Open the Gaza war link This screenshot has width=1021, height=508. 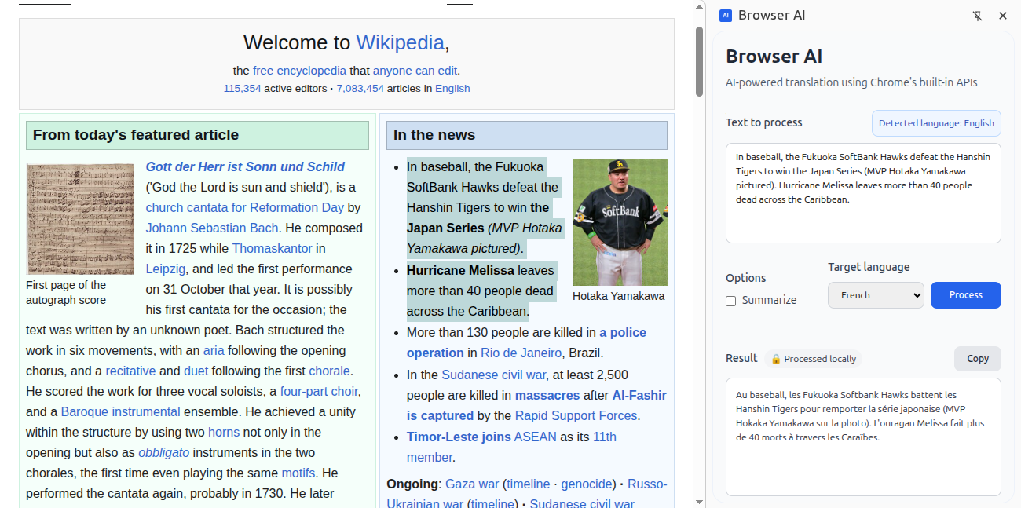(x=472, y=484)
